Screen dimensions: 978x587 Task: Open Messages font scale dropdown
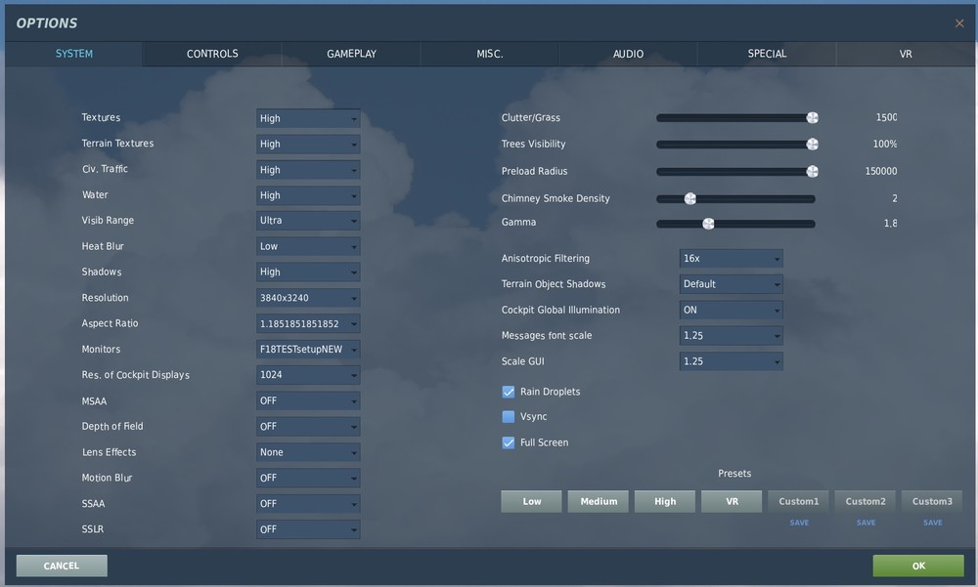[x=731, y=335]
